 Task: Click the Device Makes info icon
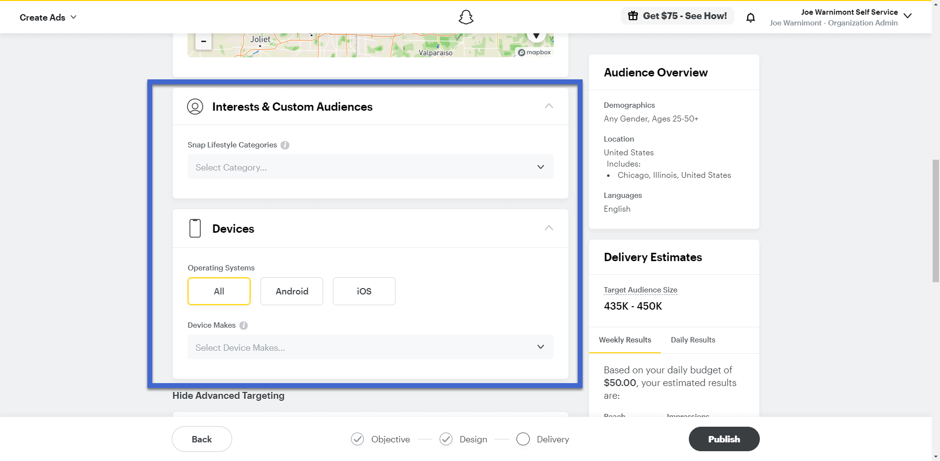click(x=243, y=325)
